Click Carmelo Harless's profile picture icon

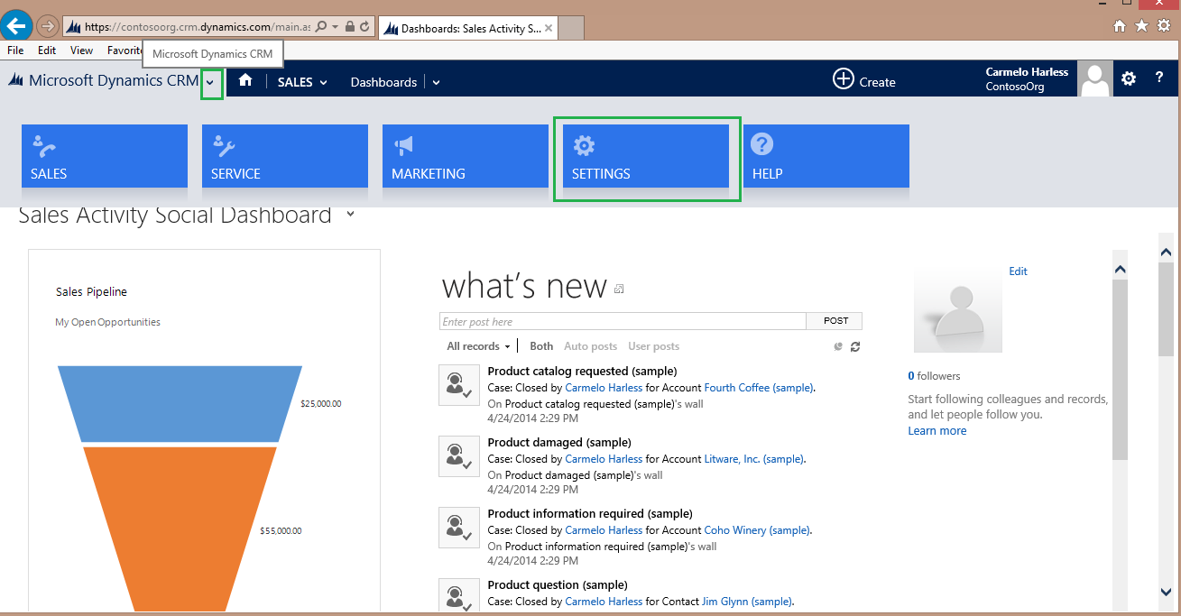click(1094, 78)
